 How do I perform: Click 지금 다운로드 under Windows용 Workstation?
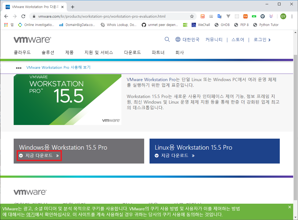click(x=39, y=155)
